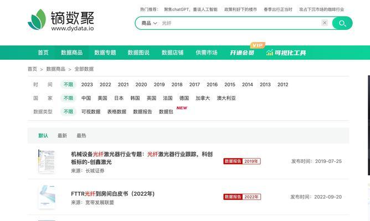
Task: Click the green search magnifier button
Action: [x=342, y=23]
